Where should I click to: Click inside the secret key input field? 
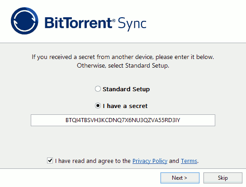click(123, 120)
